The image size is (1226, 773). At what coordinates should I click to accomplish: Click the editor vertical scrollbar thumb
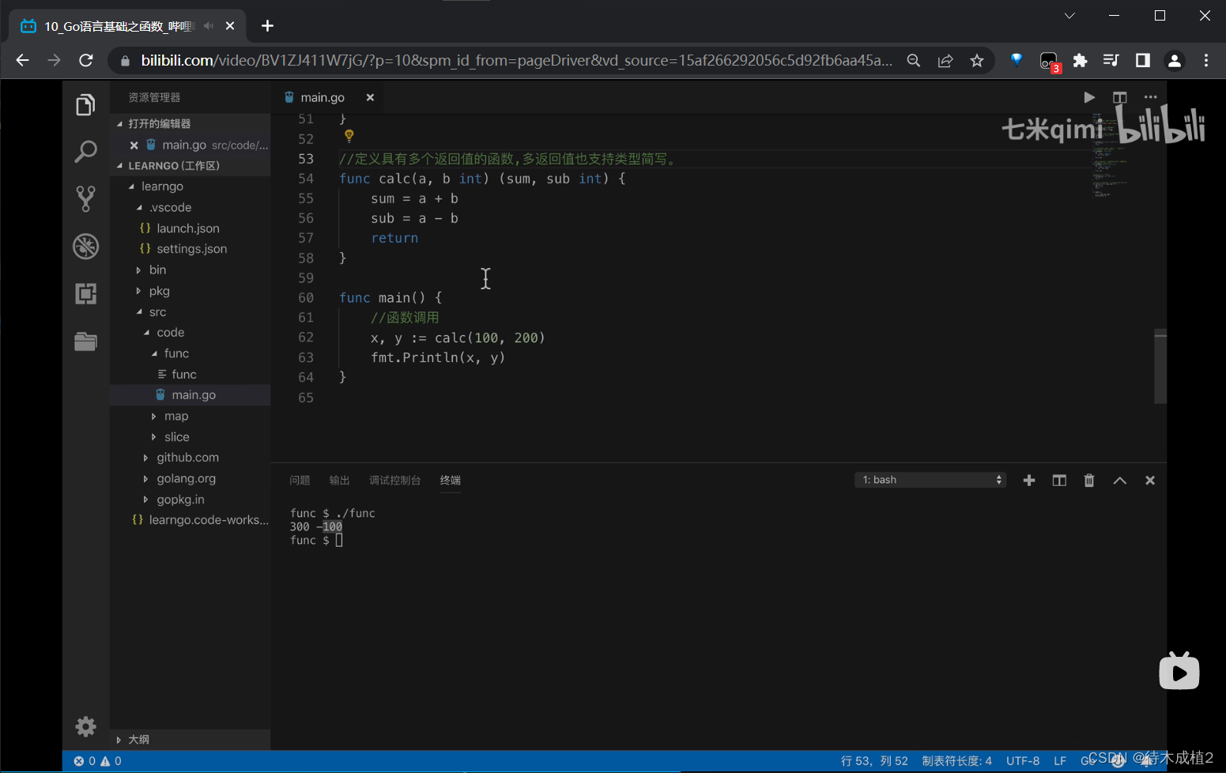pos(1160,366)
